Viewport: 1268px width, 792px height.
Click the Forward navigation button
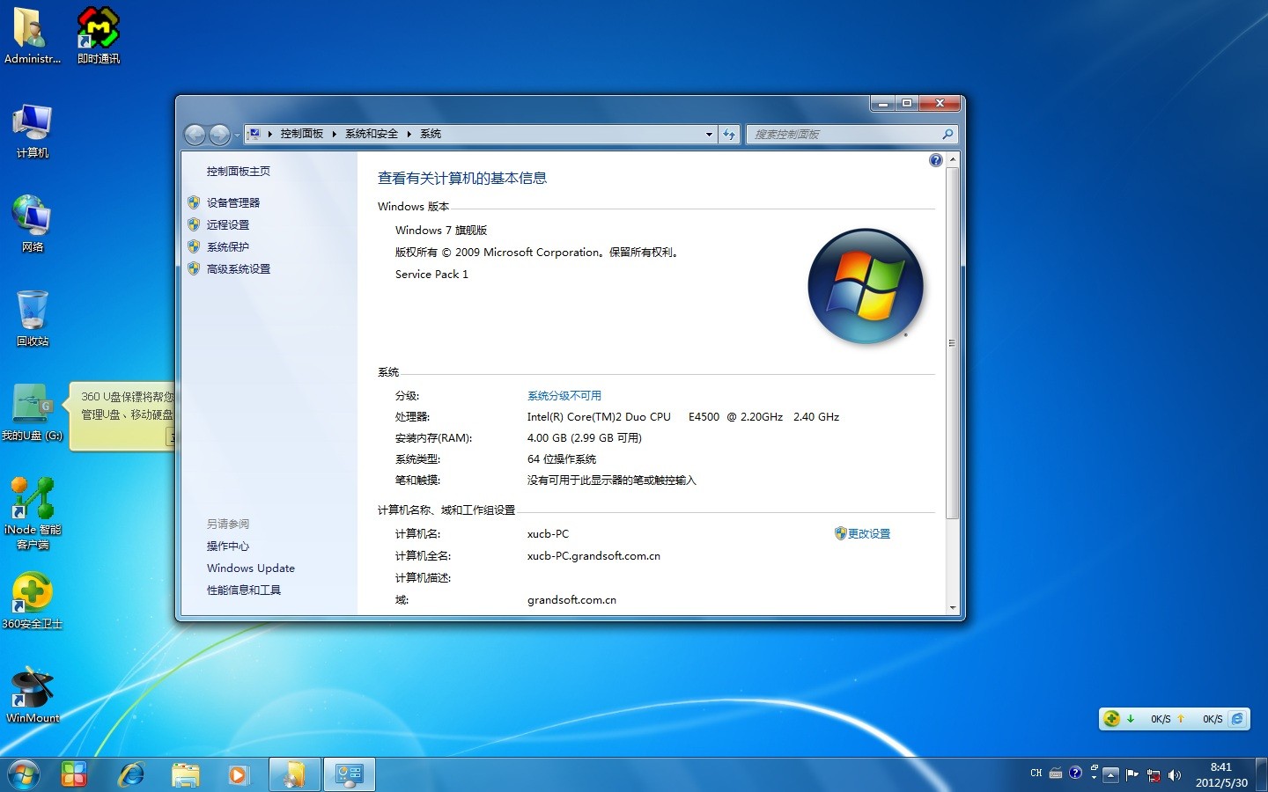[x=219, y=134]
